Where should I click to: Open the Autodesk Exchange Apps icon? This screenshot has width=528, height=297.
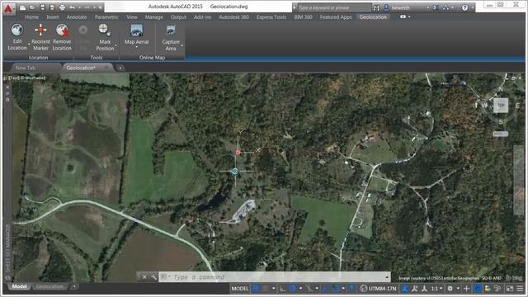click(x=436, y=7)
